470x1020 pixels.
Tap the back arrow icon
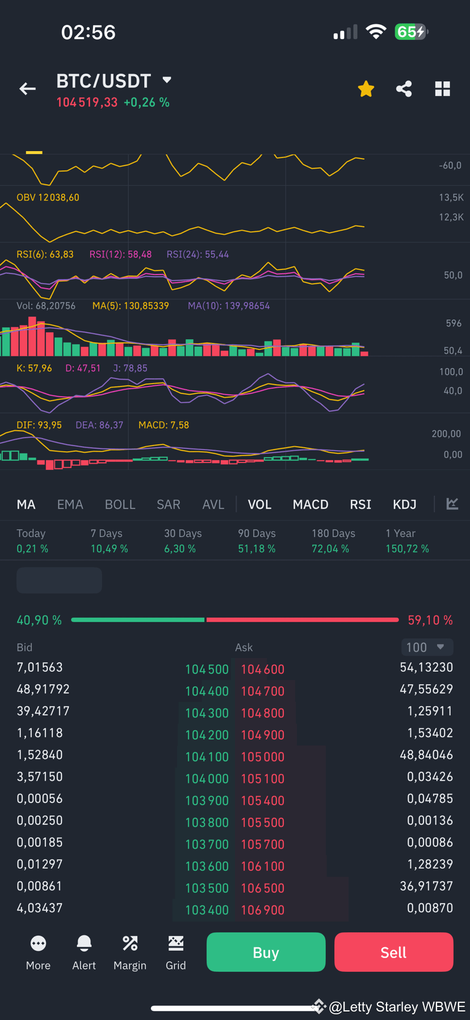click(x=27, y=89)
